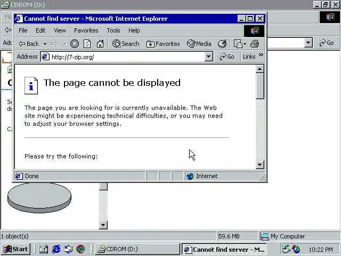Screen dimensions: 341x256
Task: Launch Internet Explorer from quick launch
Action: click(56, 249)
